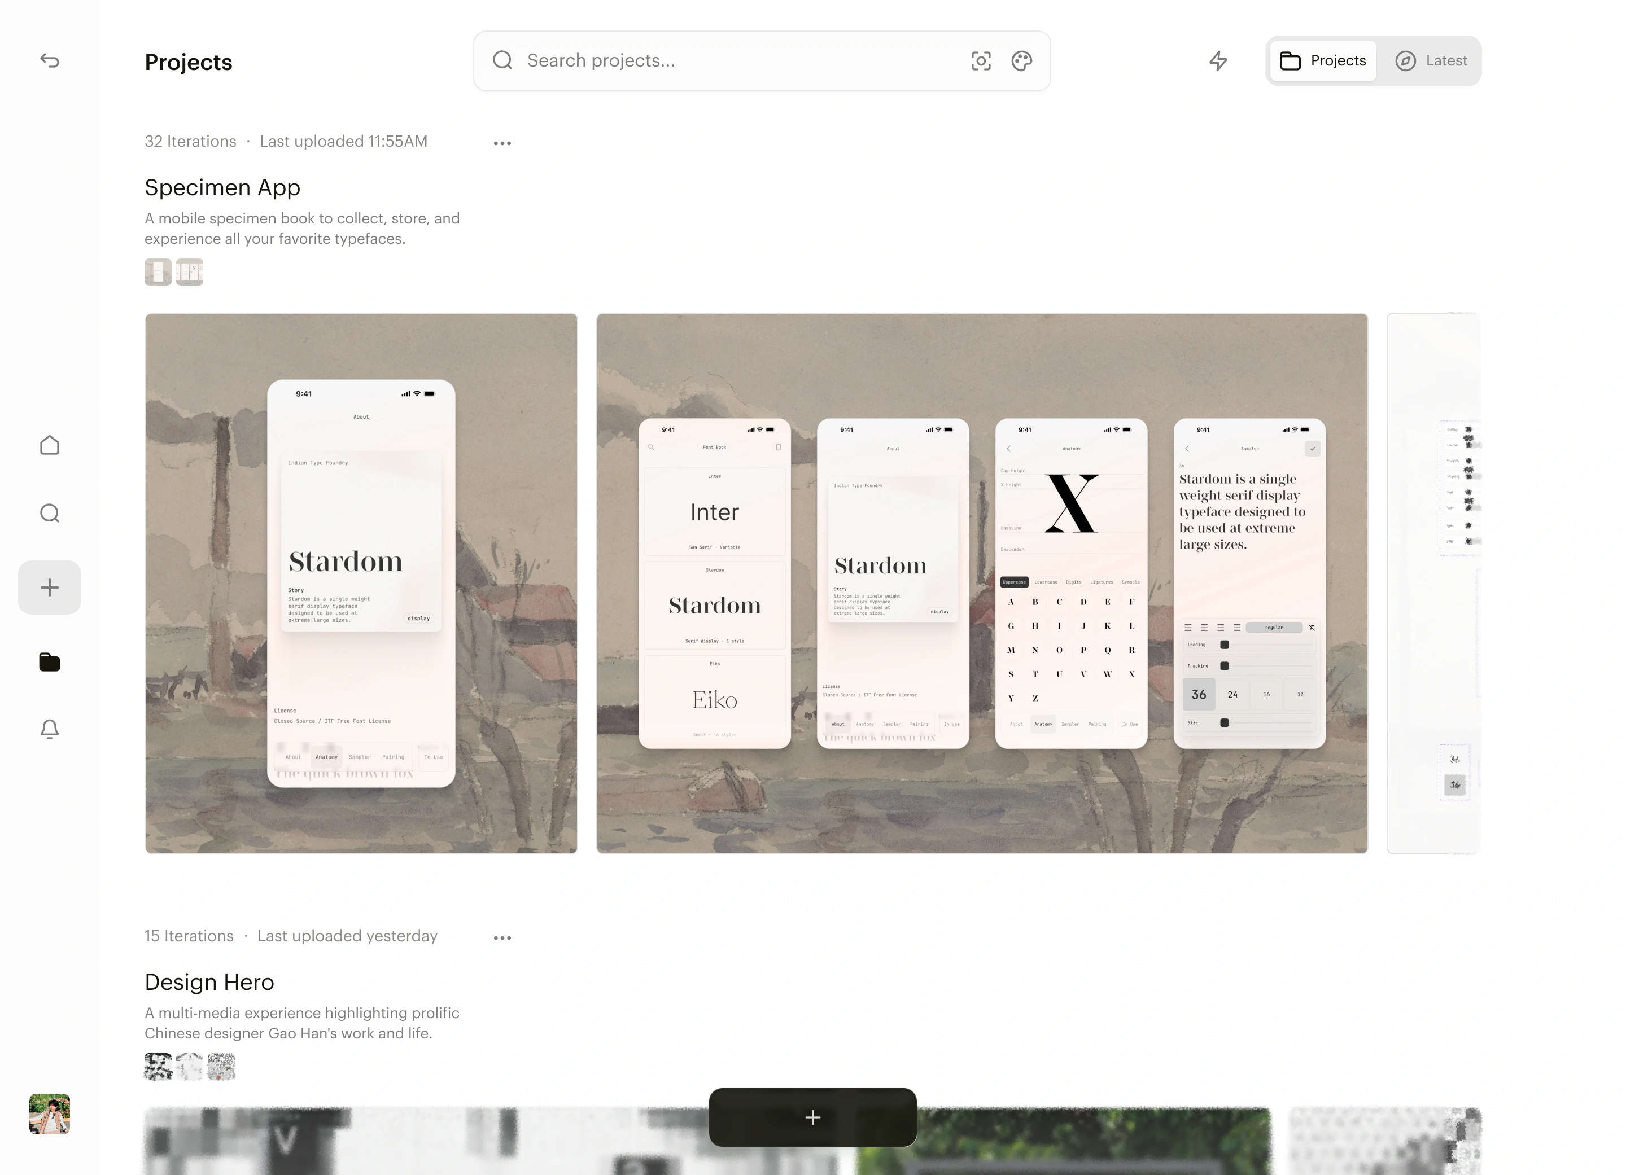Click the visual search scan icon
1626x1175 pixels.
[x=981, y=61]
